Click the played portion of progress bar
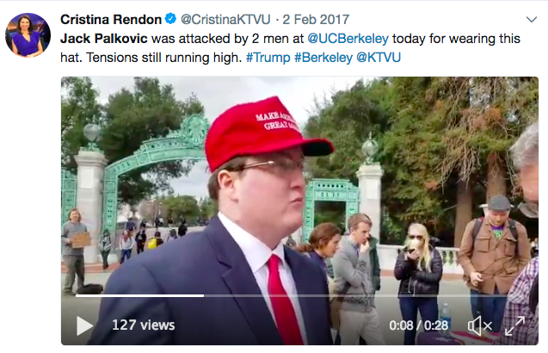Viewport: 548px width, 353px height. (139, 295)
